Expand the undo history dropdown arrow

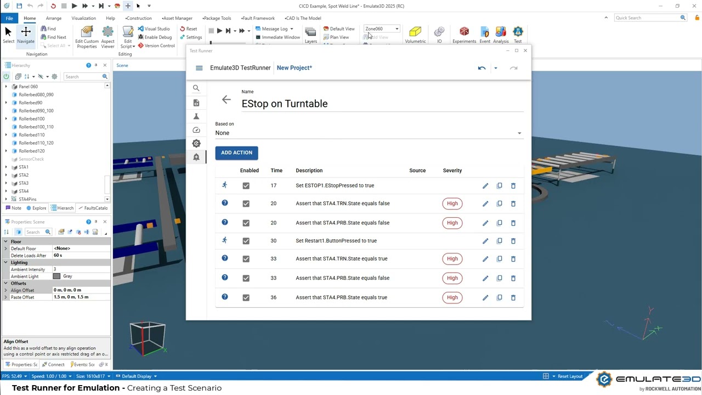(x=495, y=68)
